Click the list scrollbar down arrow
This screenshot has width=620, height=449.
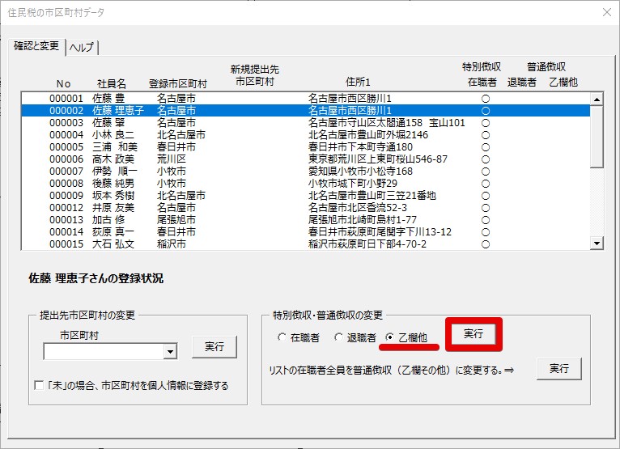pyautogui.click(x=597, y=244)
